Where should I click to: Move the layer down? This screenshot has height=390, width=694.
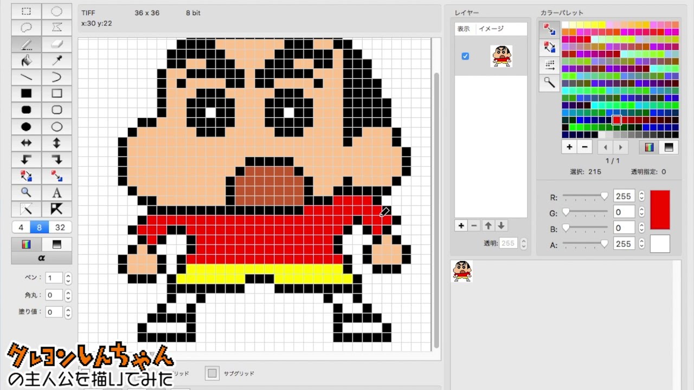(x=501, y=225)
